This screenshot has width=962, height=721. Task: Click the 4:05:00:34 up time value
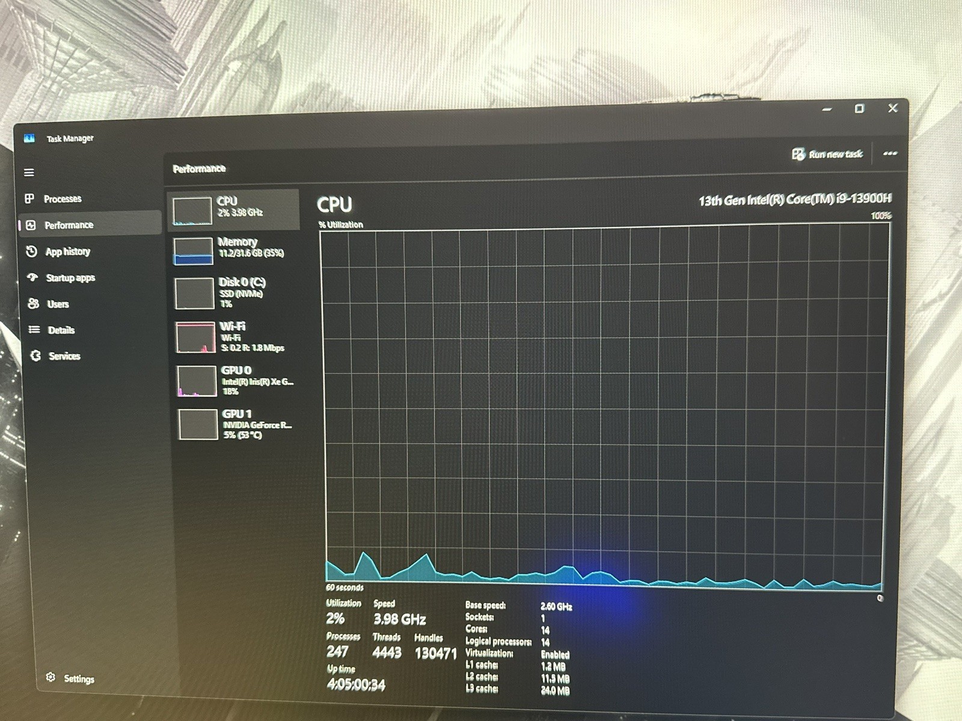click(x=356, y=685)
